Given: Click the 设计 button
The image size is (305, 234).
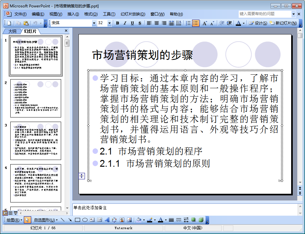Looking at the screenshot, I should click(258, 23).
